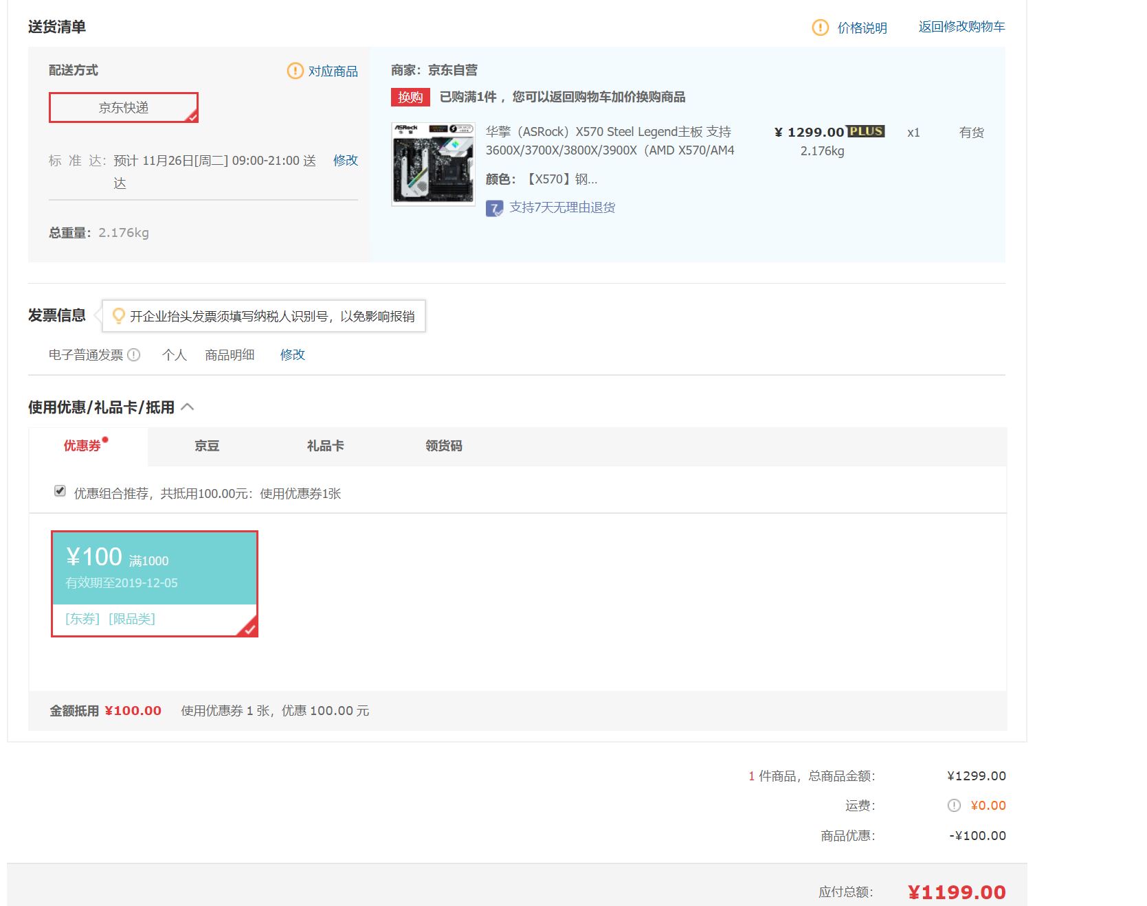Go back via 返回修改购物车 link

(961, 27)
